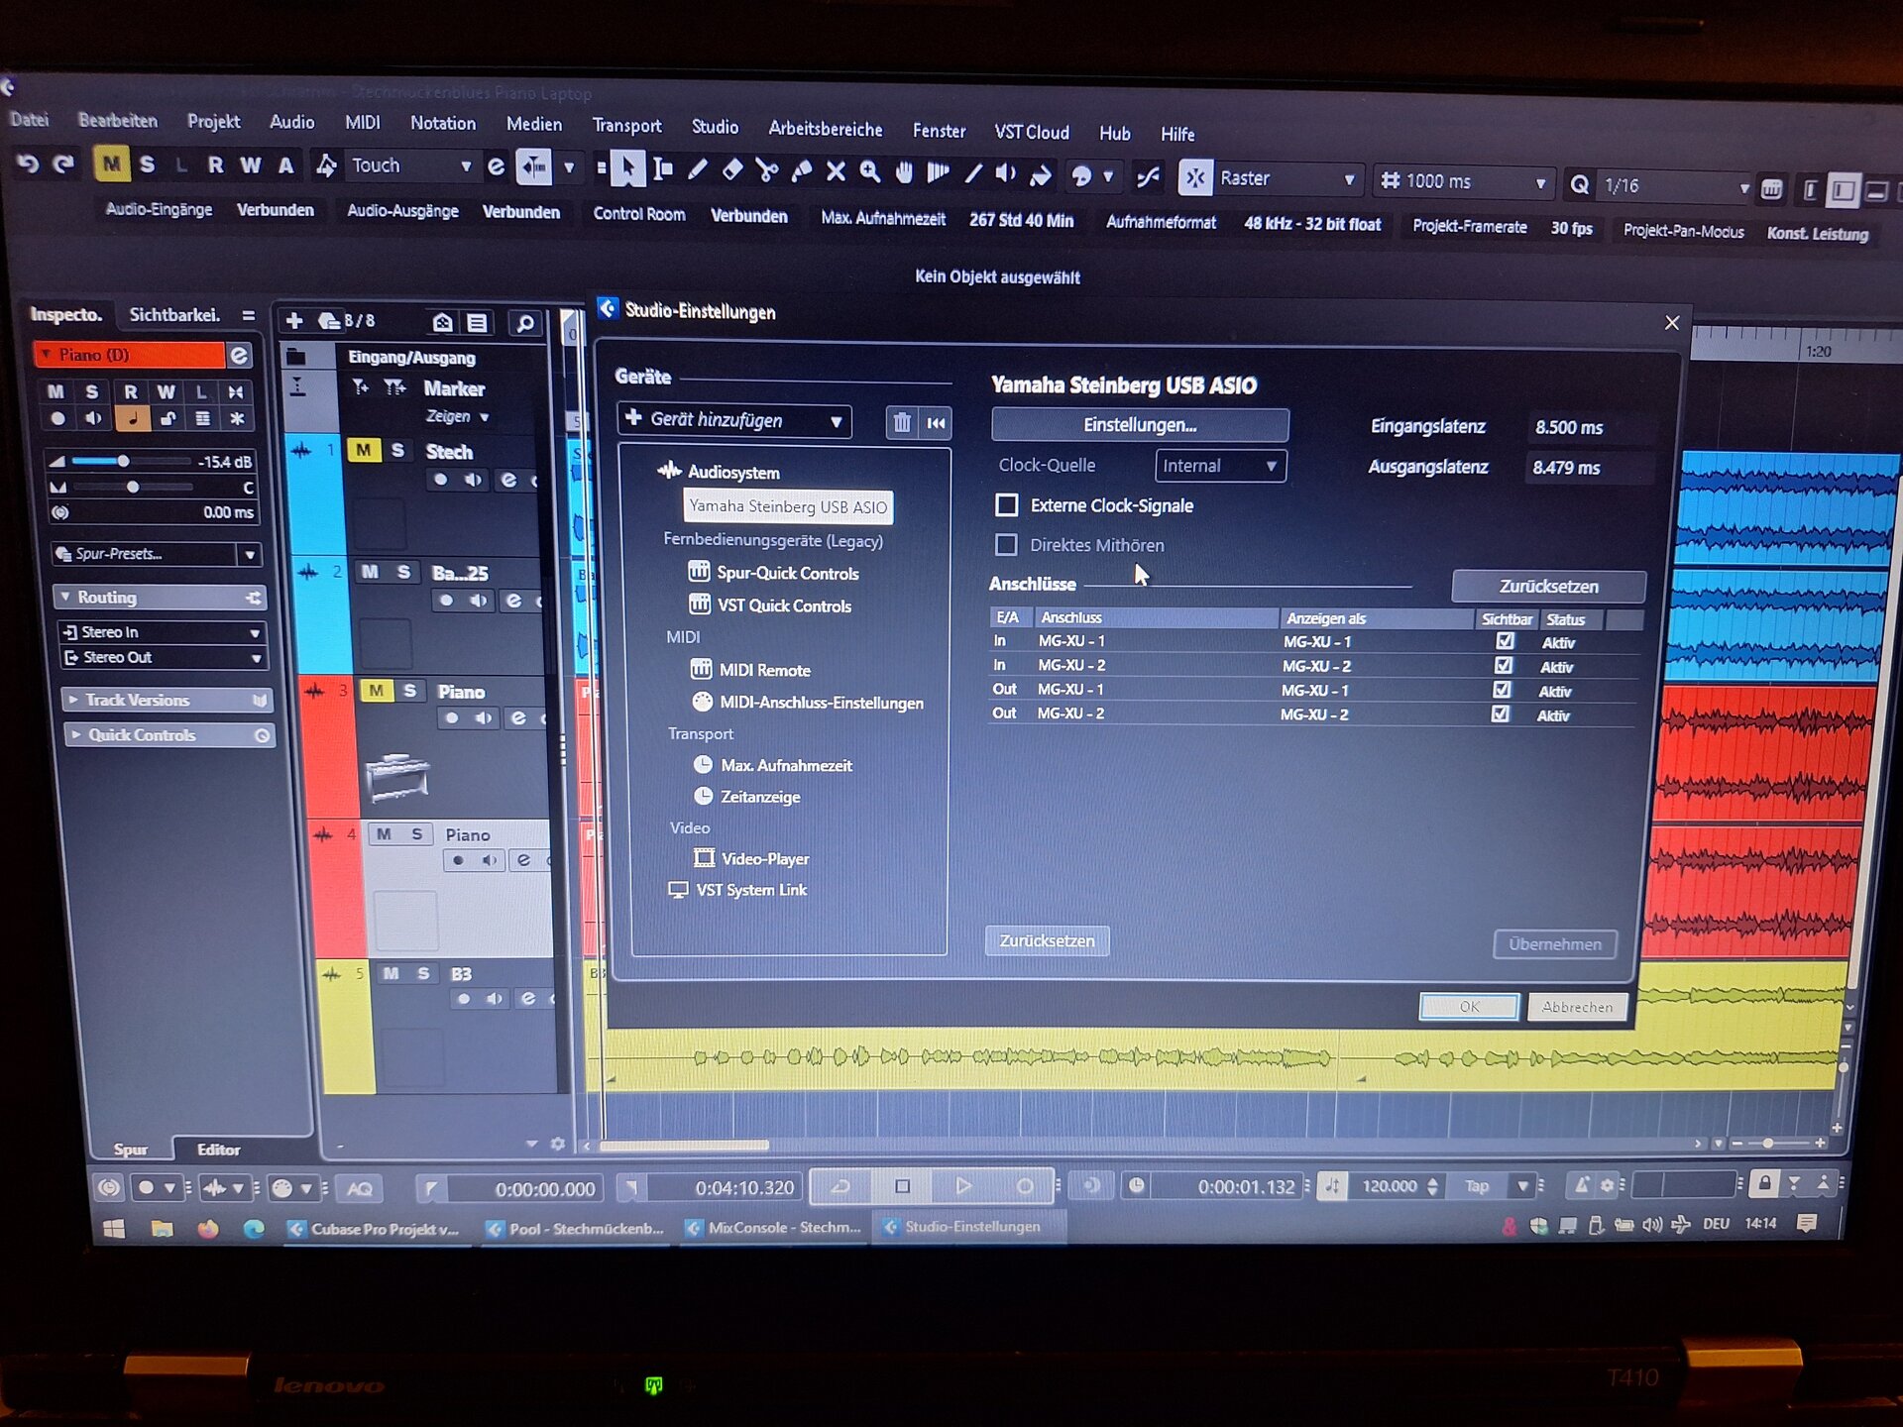Open the track list search magnifier

click(x=525, y=323)
